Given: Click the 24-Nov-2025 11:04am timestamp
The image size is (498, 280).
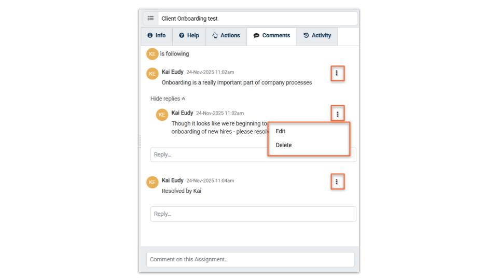Looking at the screenshot, I should pyautogui.click(x=210, y=180).
